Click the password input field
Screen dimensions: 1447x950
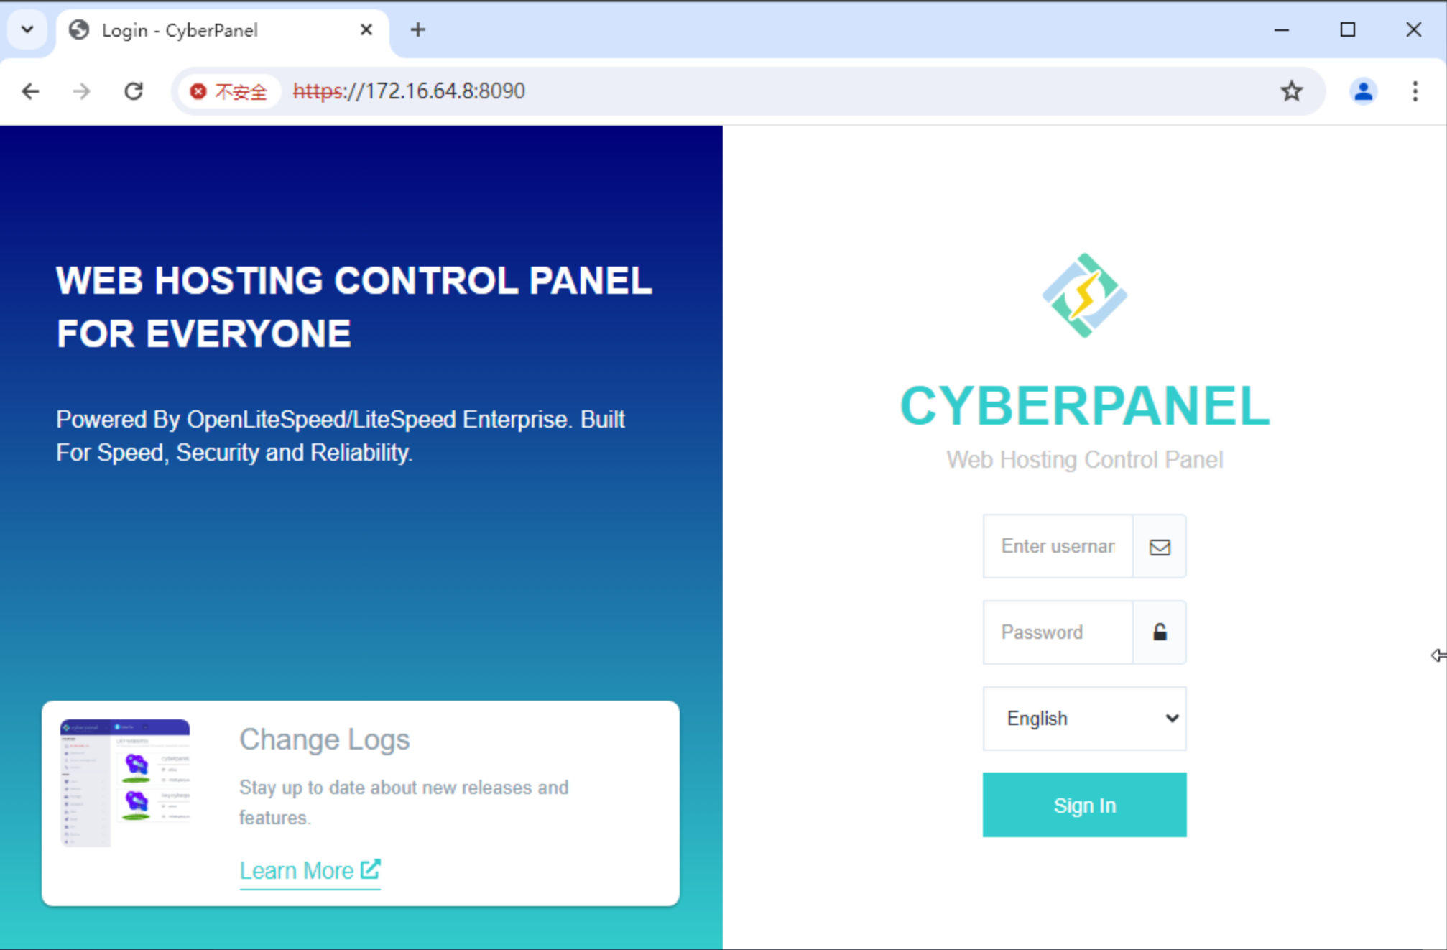coord(1057,632)
